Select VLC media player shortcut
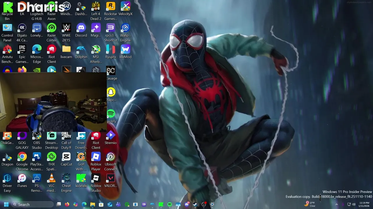The image size is (373, 209). [52, 183]
